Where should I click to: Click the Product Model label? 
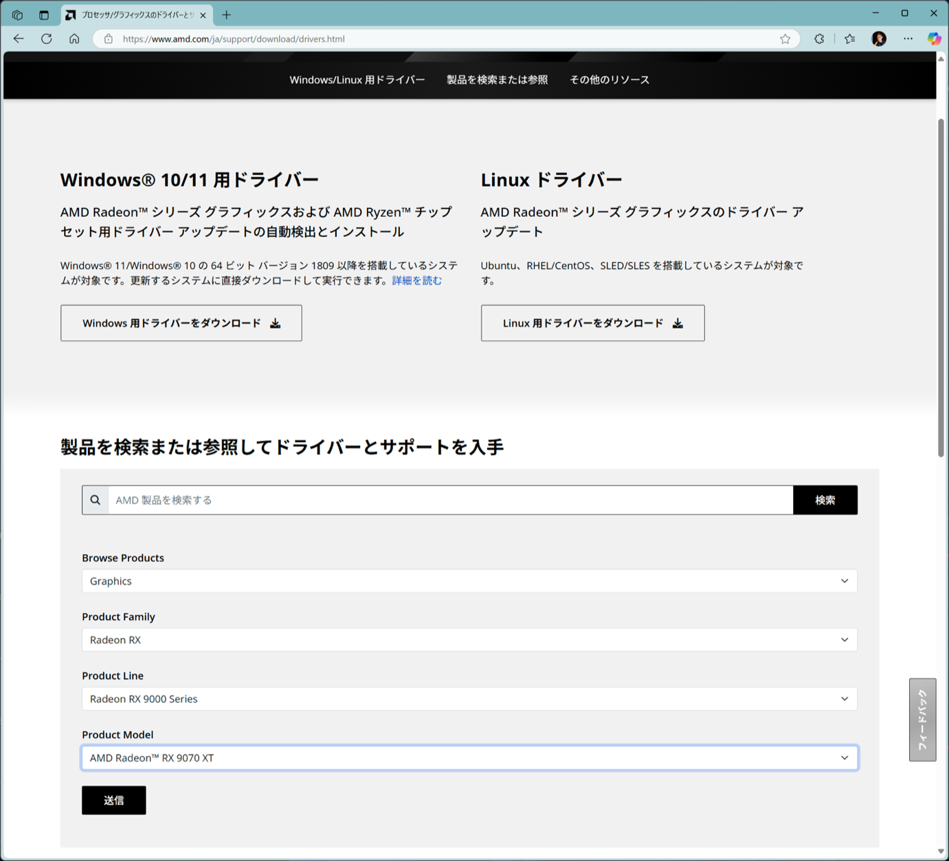coord(118,735)
